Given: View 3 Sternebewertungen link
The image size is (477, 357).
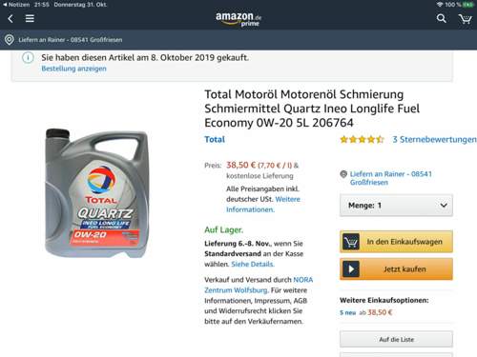Looking at the screenshot, I should tap(434, 139).
